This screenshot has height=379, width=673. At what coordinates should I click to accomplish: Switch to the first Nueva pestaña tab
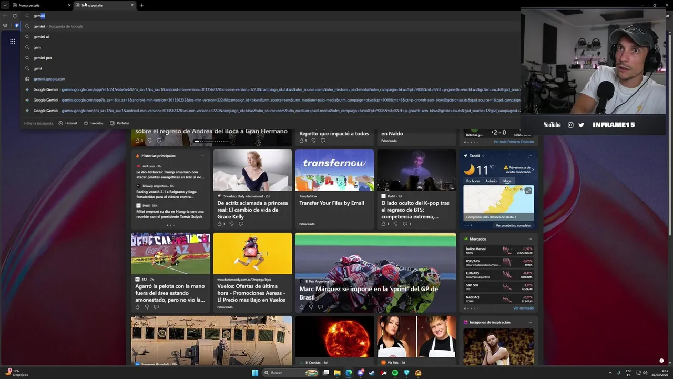click(42, 5)
